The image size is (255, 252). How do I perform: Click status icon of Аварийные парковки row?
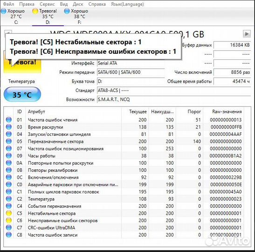(x=9, y=184)
